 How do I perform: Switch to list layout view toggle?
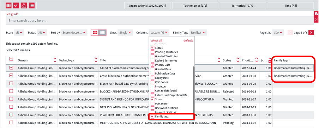[x=103, y=32]
